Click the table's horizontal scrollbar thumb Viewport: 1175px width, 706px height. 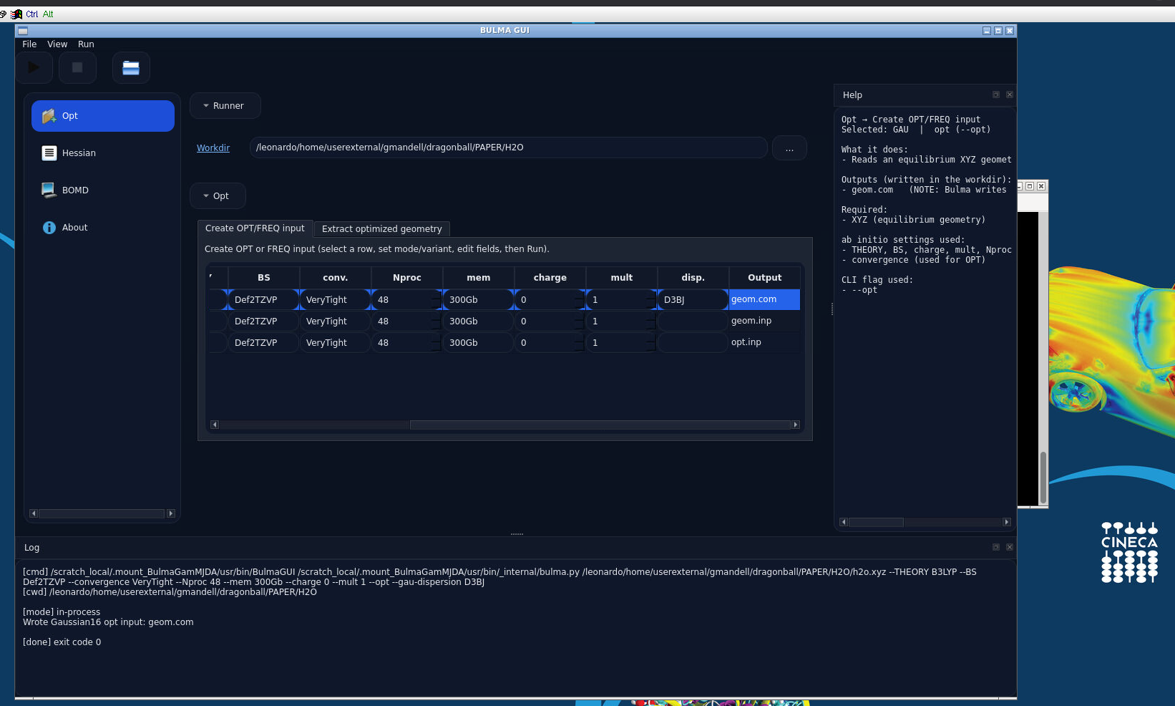pos(600,425)
